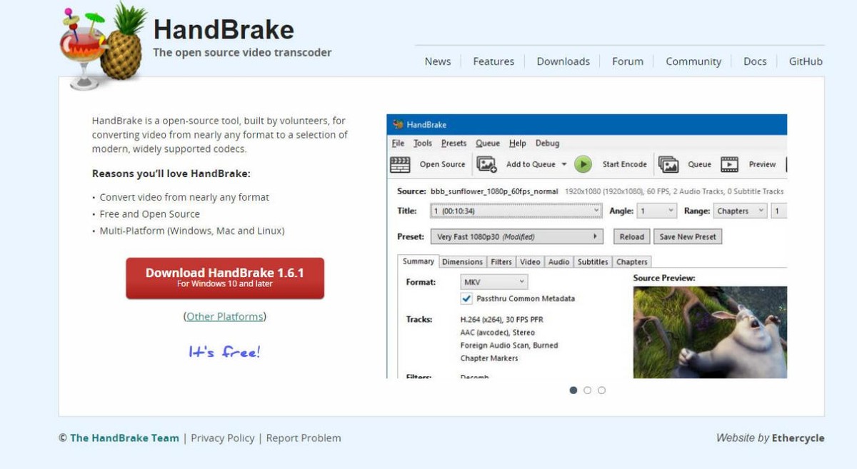Click the Add to Queue picture icon
The image size is (857, 469).
click(x=486, y=164)
